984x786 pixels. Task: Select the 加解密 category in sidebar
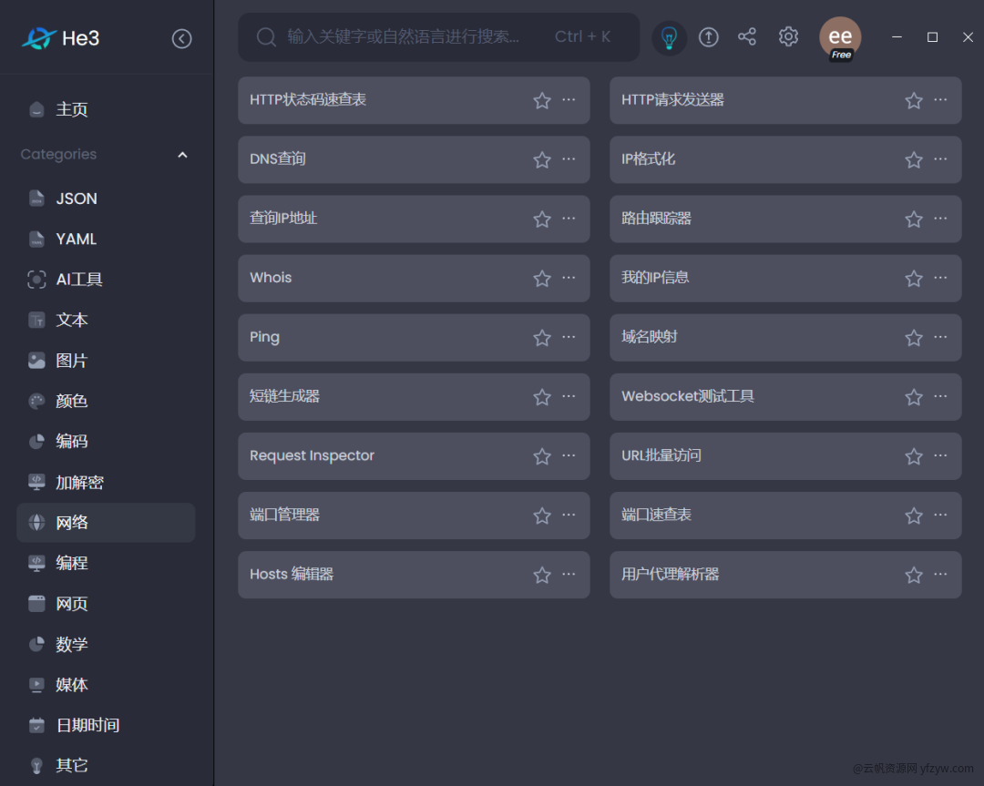[x=79, y=483]
